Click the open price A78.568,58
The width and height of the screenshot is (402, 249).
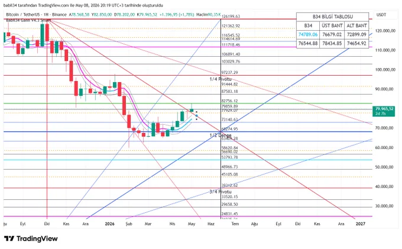click(79, 15)
